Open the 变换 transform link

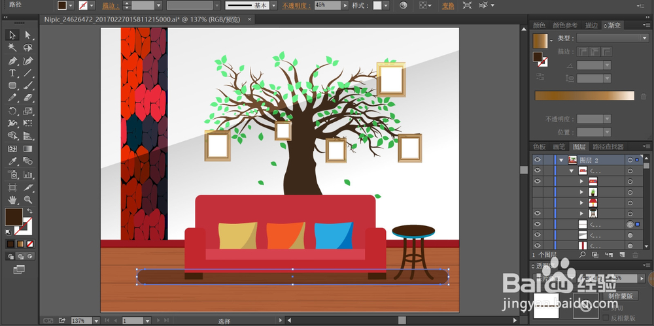point(448,5)
